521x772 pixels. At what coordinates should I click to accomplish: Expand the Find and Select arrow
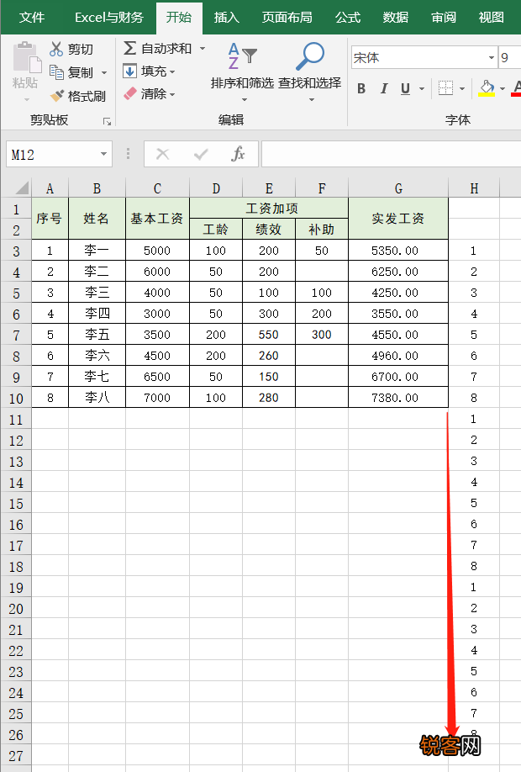coord(312,99)
